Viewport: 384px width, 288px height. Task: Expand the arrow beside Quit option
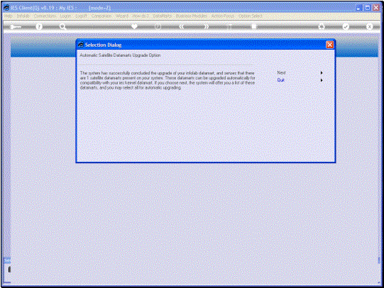322,80
